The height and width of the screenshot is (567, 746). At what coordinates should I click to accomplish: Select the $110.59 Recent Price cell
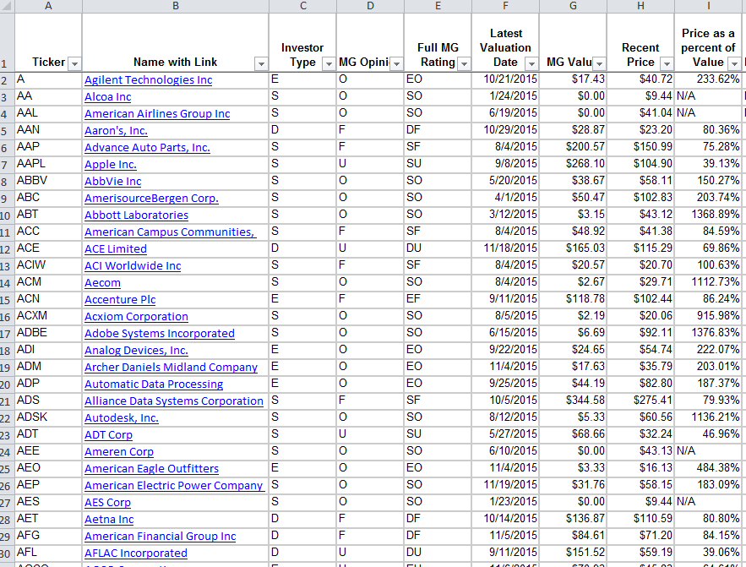641,519
